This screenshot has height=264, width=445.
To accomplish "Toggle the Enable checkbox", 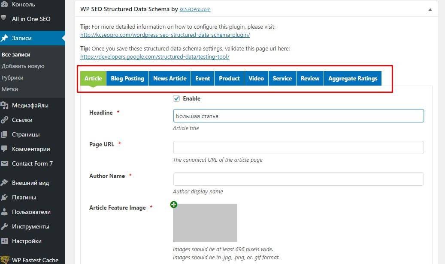I will 176,98.
